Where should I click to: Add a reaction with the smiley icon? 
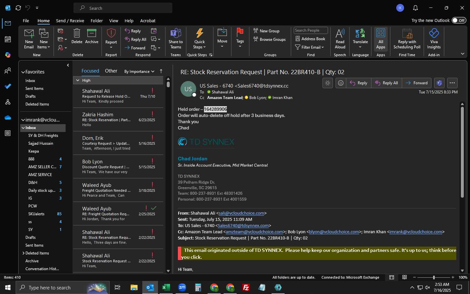[x=340, y=83]
